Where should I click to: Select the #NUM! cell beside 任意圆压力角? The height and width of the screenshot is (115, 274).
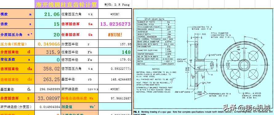[x=115, y=14]
